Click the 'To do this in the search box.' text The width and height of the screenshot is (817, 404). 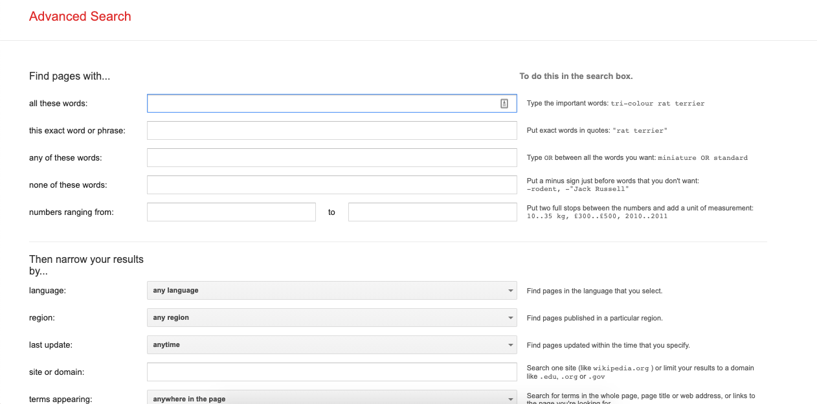(576, 76)
